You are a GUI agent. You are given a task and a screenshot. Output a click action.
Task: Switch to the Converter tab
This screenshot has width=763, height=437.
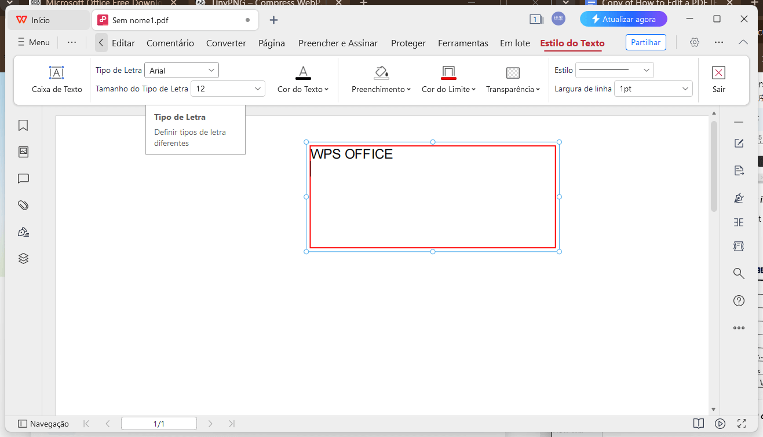226,43
